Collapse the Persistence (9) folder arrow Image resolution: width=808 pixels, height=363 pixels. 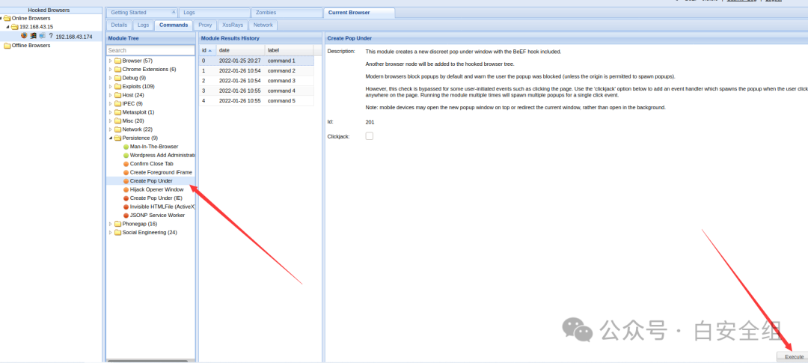[x=110, y=138]
